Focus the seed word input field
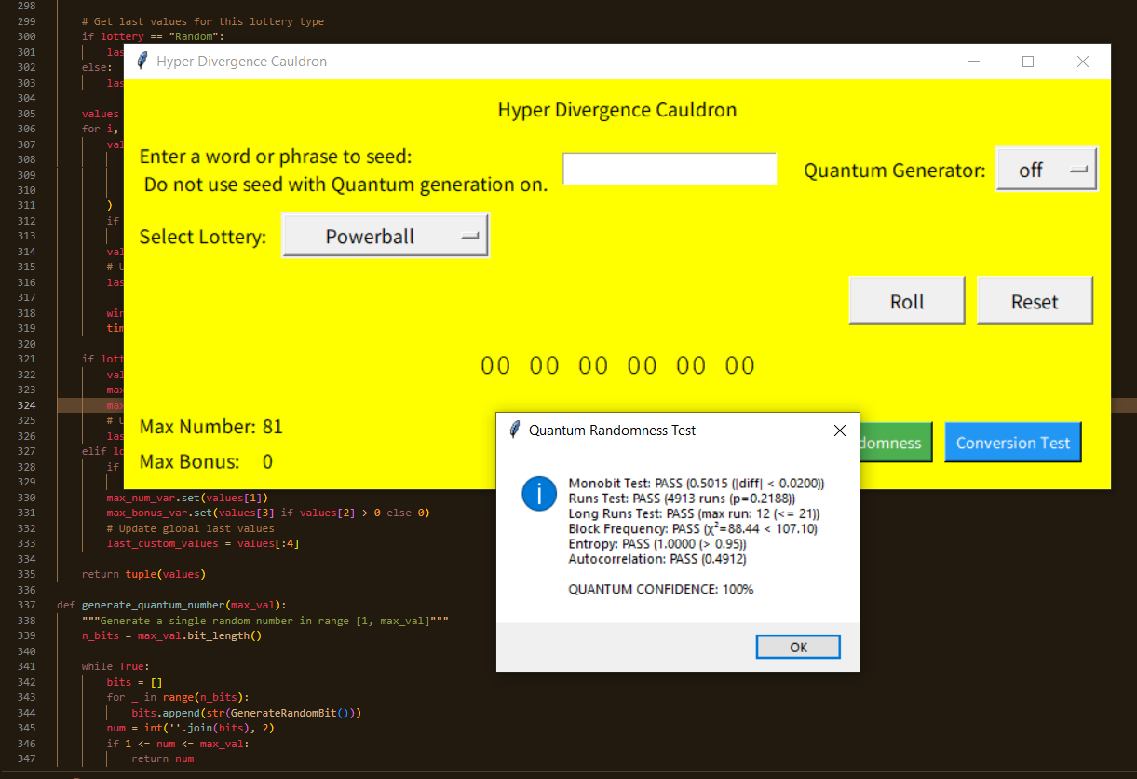The image size is (1137, 779). (x=670, y=170)
